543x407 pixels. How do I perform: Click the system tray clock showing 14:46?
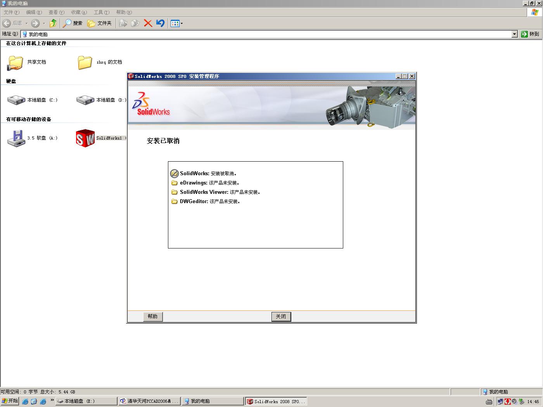[533, 402]
